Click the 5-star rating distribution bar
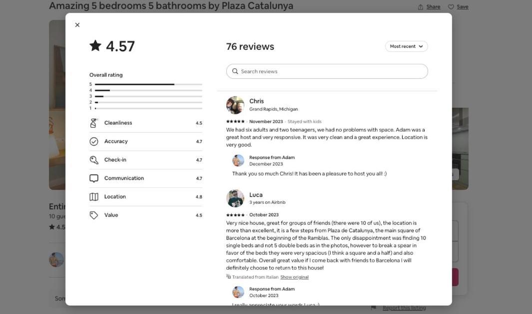The width and height of the screenshot is (532, 314). 148,84
